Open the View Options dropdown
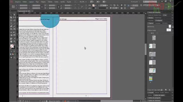 (92, 2)
